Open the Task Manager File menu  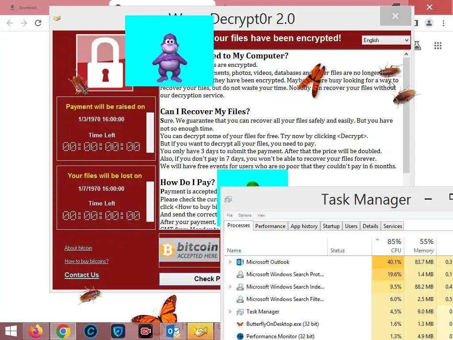230,216
